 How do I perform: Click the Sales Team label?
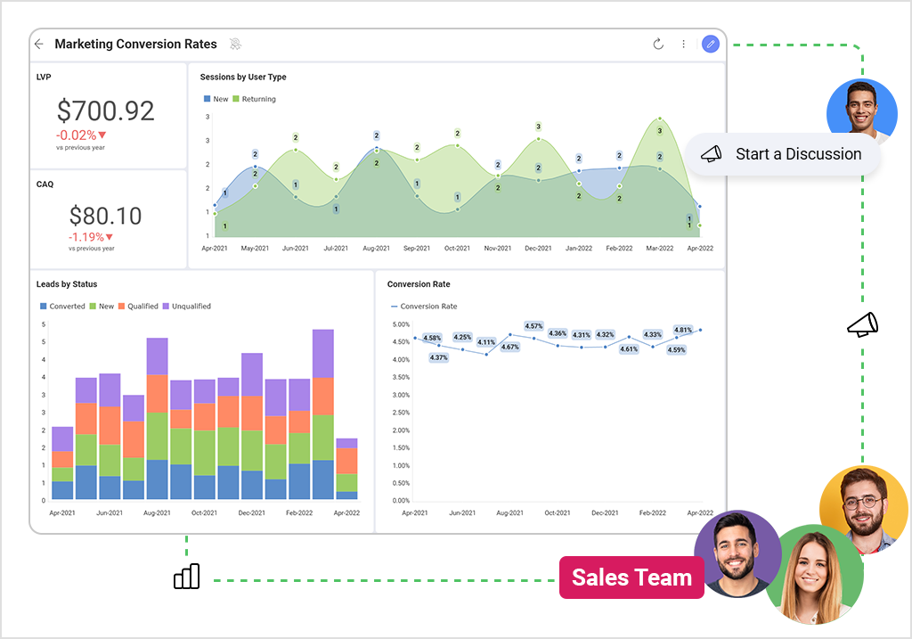tap(631, 578)
